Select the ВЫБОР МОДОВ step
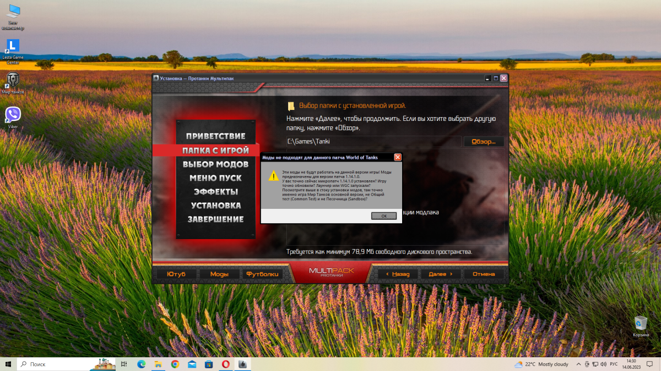 click(215, 164)
